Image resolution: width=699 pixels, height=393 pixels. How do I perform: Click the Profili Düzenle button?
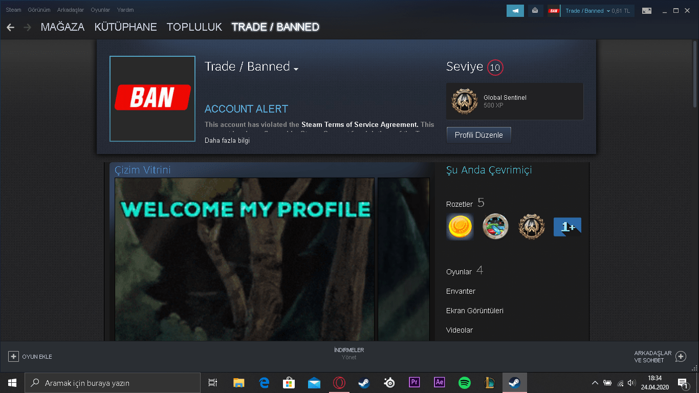point(479,135)
